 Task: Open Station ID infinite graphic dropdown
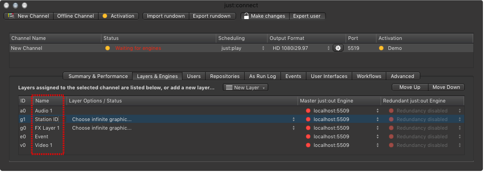click(x=183, y=119)
